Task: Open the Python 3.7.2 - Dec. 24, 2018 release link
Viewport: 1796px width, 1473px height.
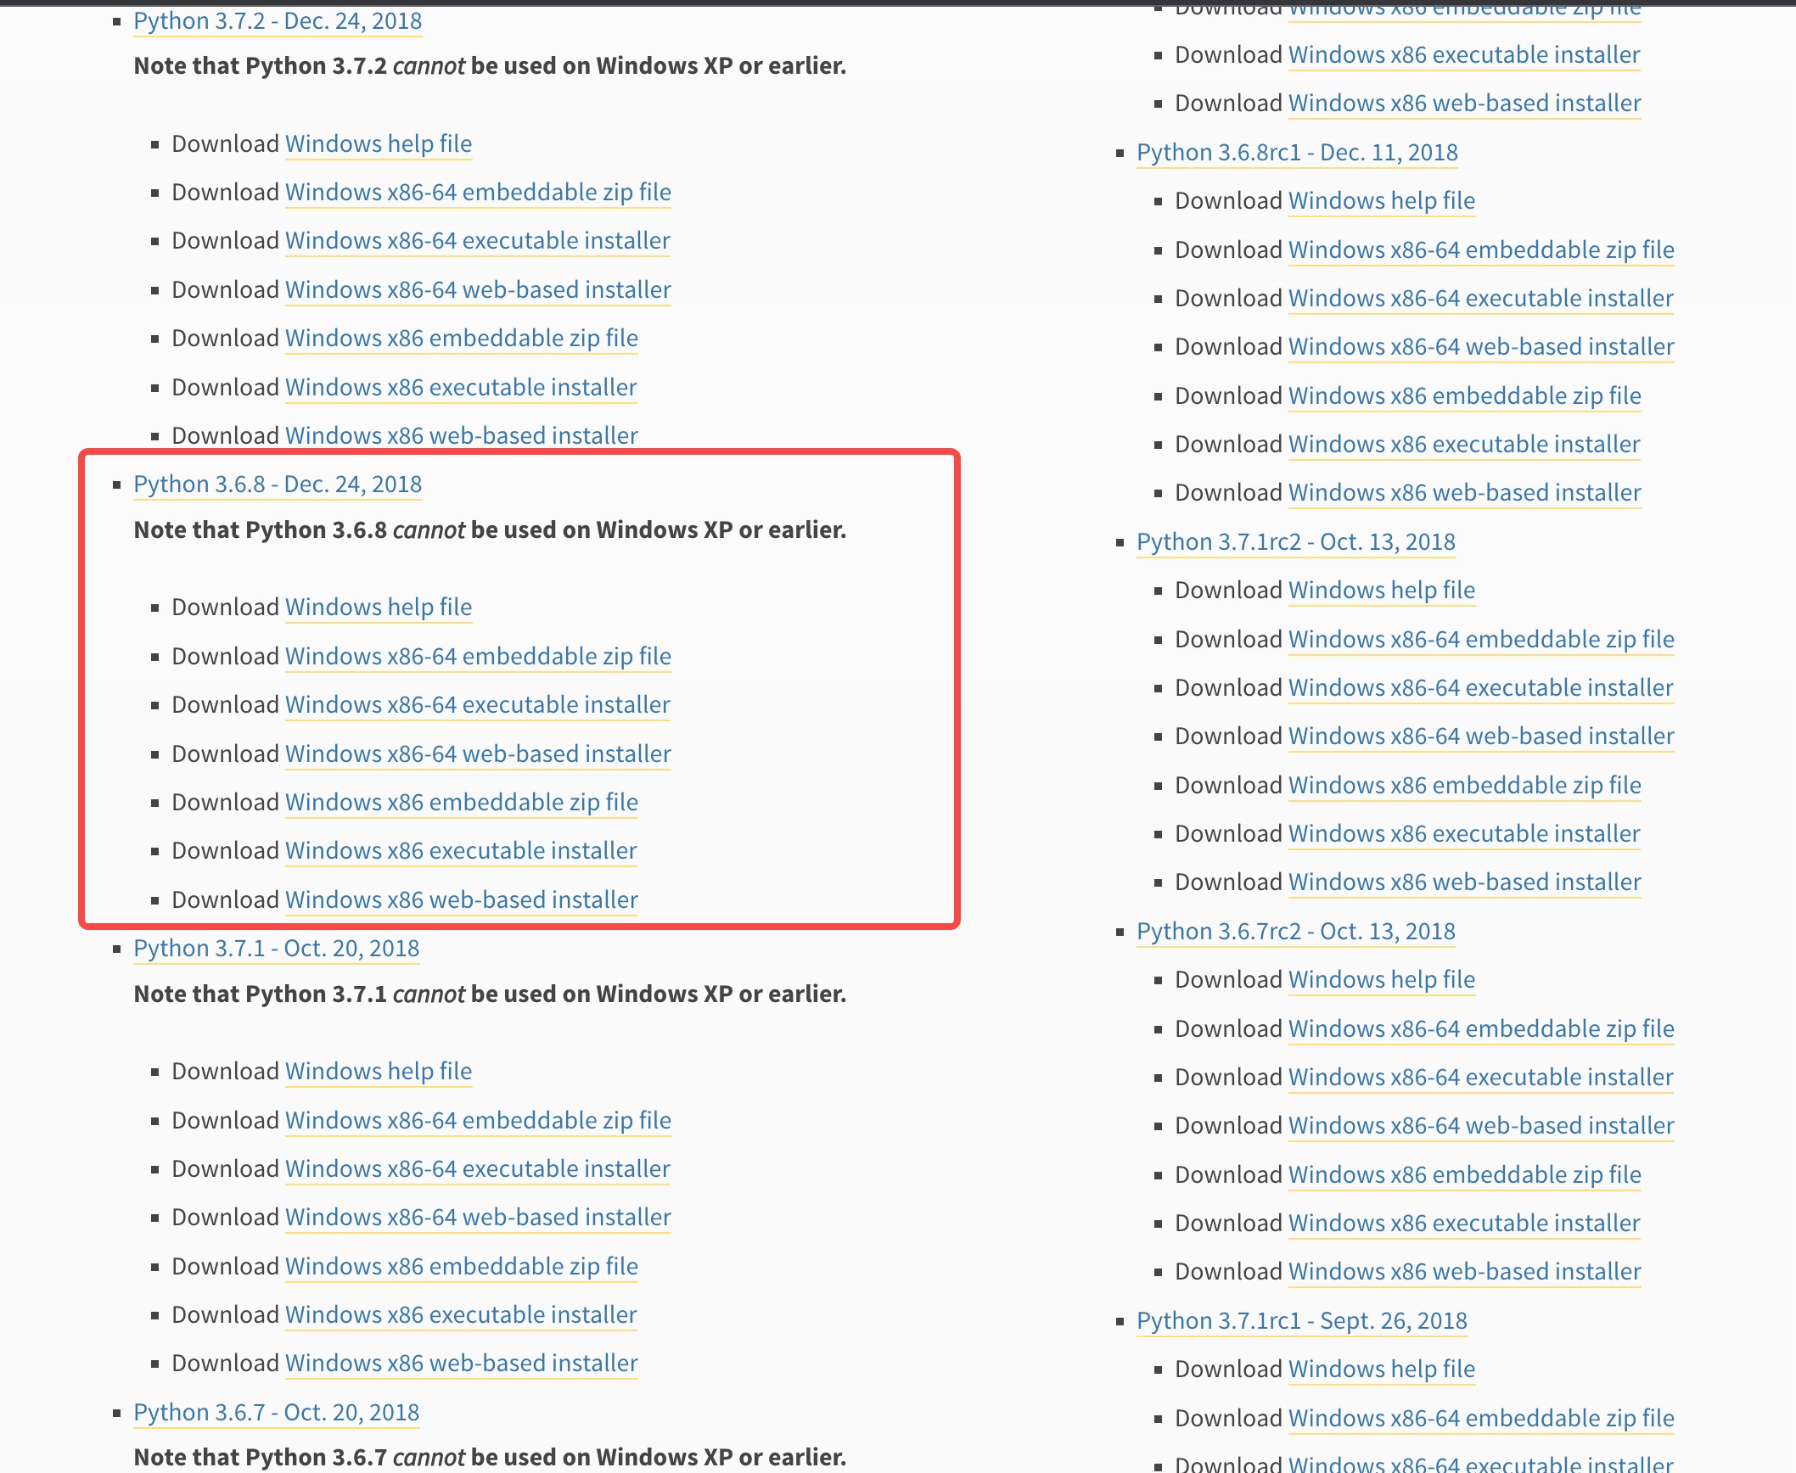Action: (278, 21)
